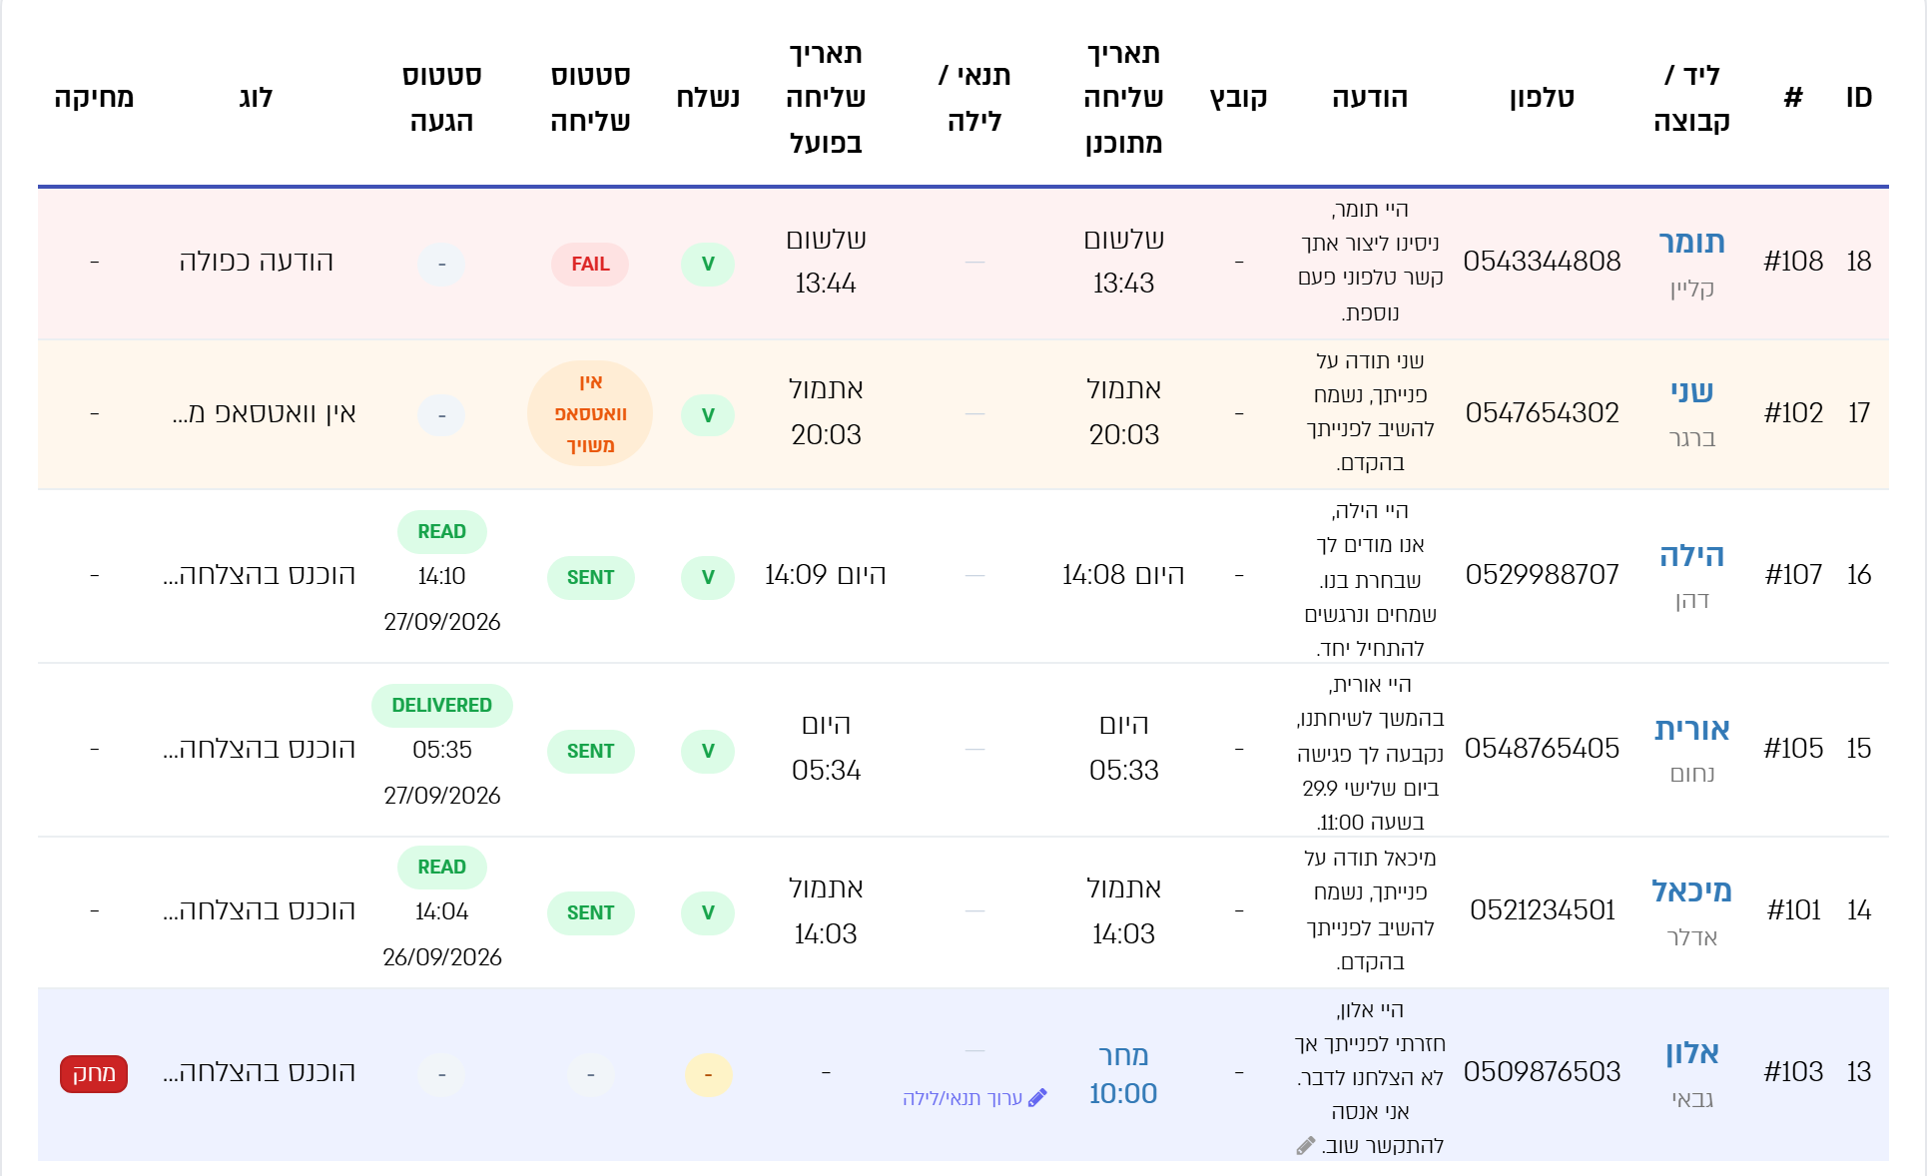Click the orange אין וואטסאפ משויך badge

pos(590,413)
